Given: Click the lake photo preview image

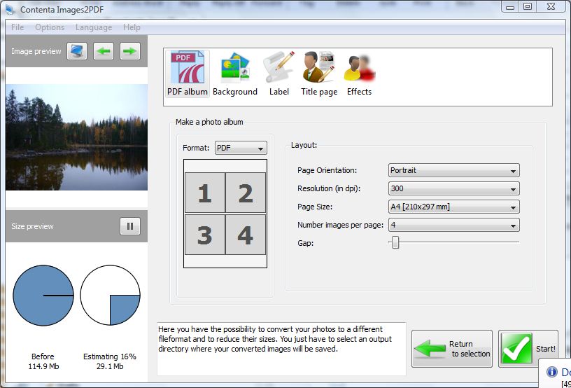Looking at the screenshot, I should coord(76,137).
